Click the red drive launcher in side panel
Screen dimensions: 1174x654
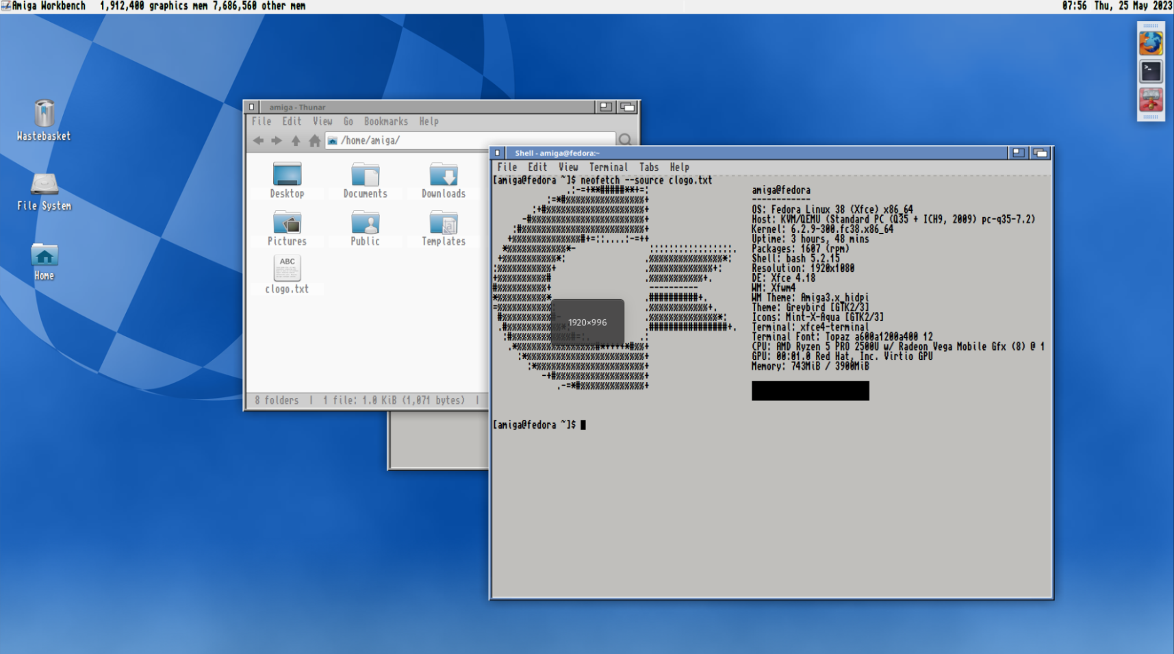tap(1151, 100)
